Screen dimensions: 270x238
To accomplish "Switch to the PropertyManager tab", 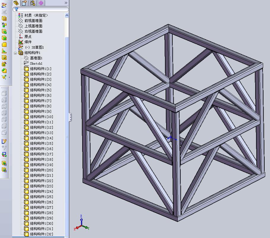I will coord(24,3).
